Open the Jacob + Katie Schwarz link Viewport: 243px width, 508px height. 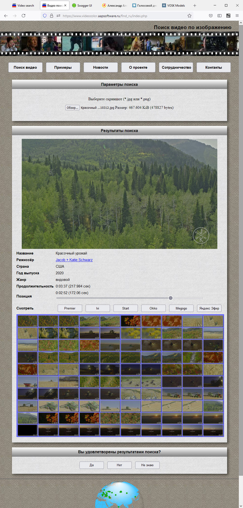(74, 260)
